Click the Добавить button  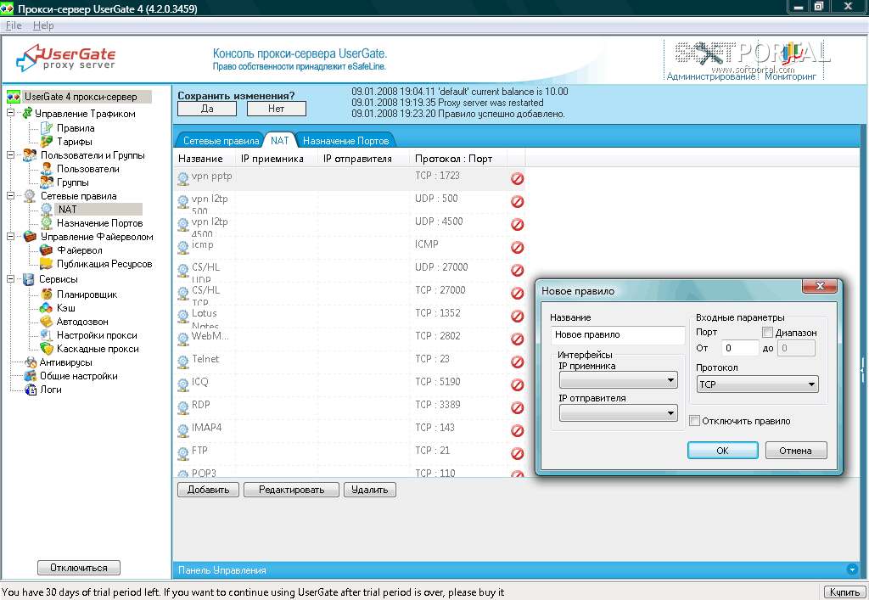click(208, 490)
